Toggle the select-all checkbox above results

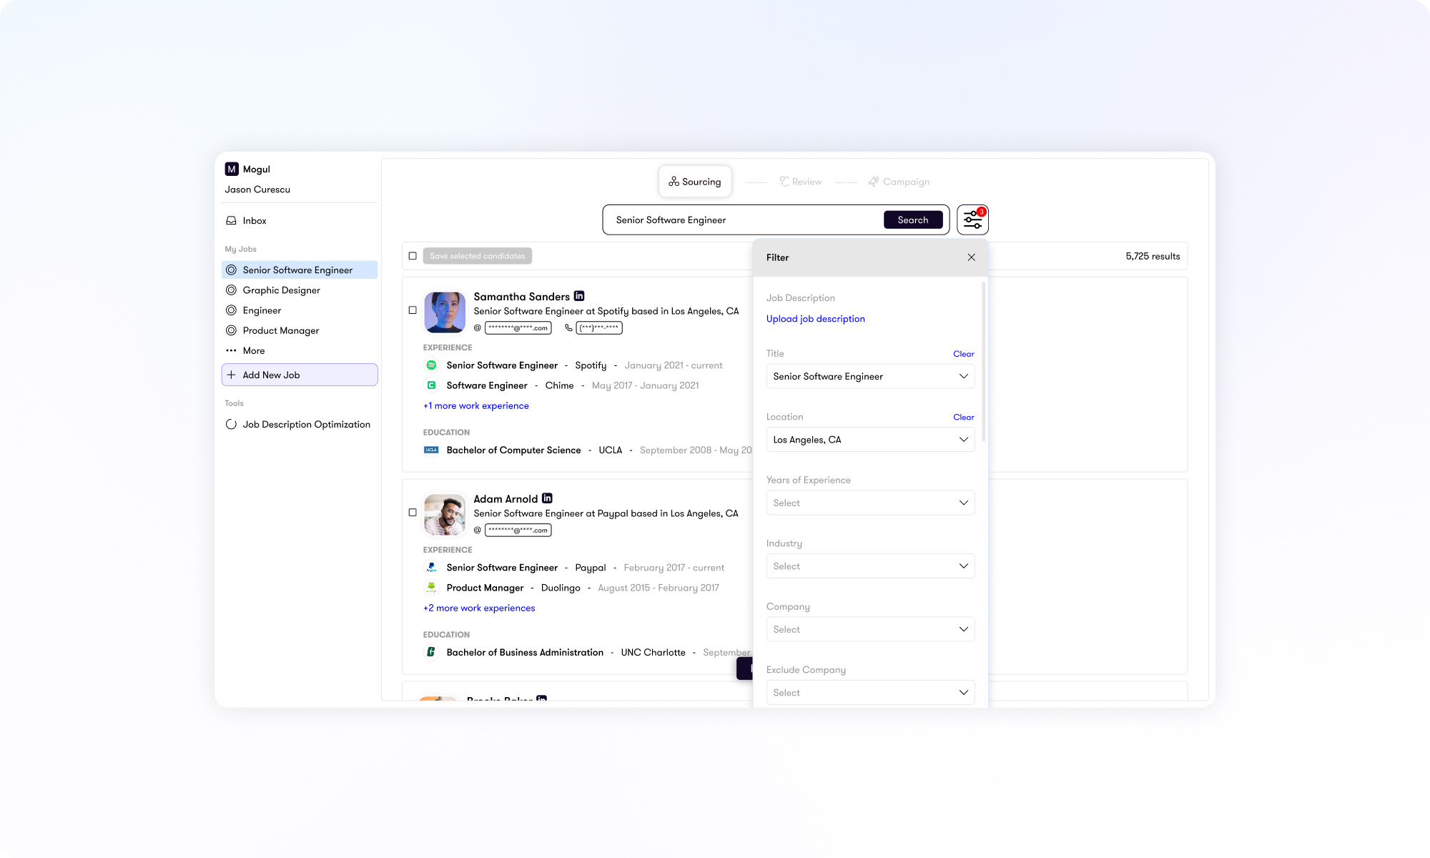pos(413,255)
